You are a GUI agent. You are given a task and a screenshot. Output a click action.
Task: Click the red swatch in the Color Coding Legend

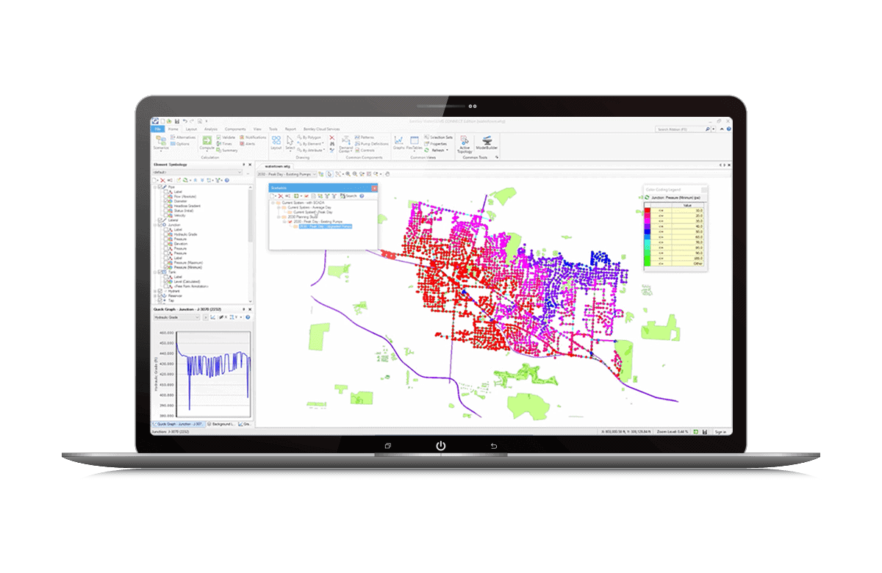pos(648,210)
